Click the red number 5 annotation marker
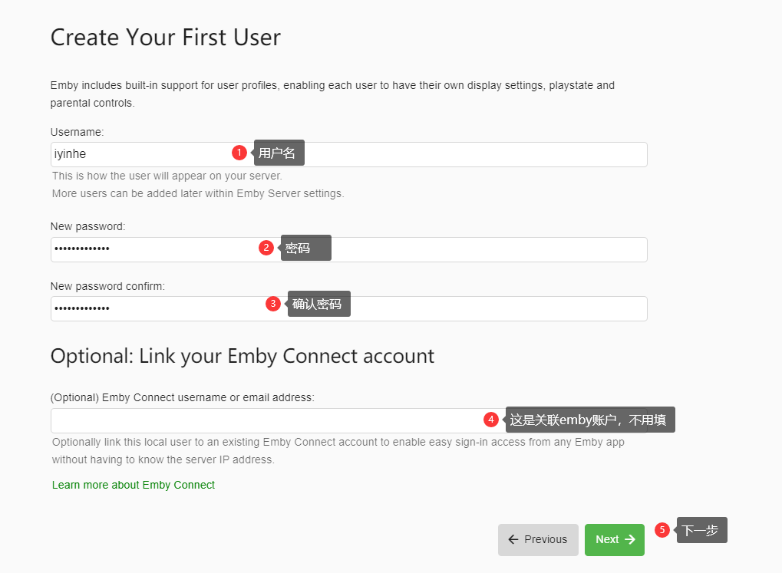This screenshot has width=782, height=573. click(x=662, y=530)
